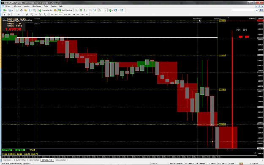
Task: Open the Periodicity clock icon
Action: pos(116,10)
